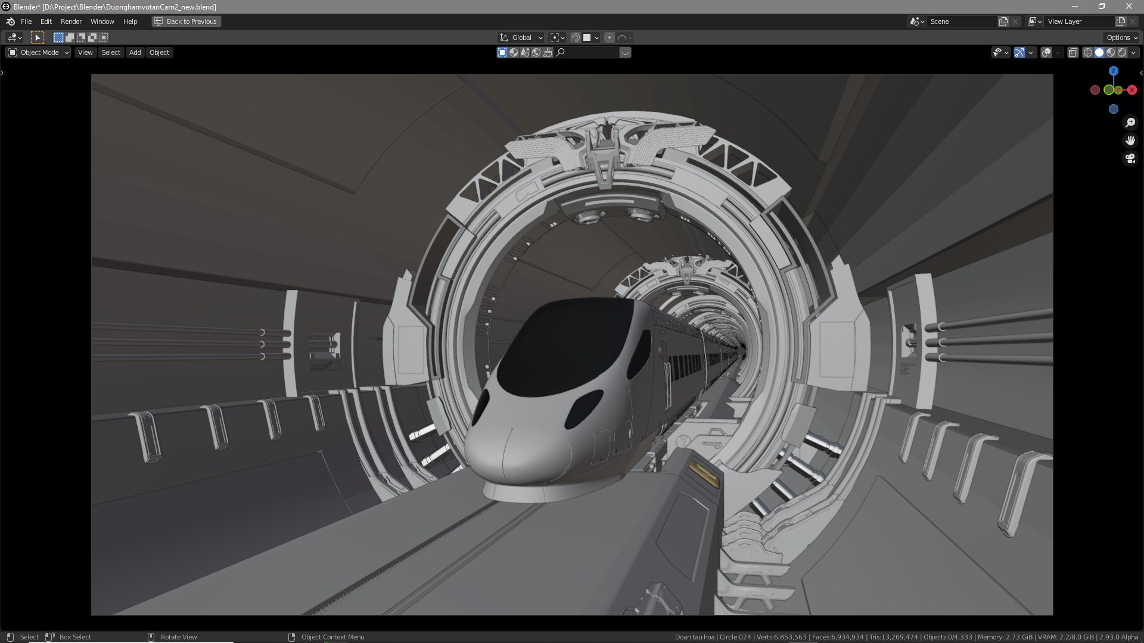
Task: Toggle proportional editing
Action: (609, 38)
